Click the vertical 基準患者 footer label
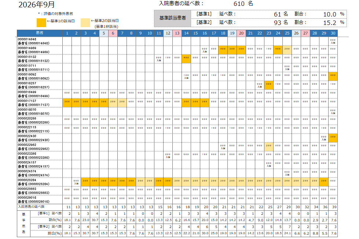Viewport: 359px width, 239px height. (x=23, y=223)
